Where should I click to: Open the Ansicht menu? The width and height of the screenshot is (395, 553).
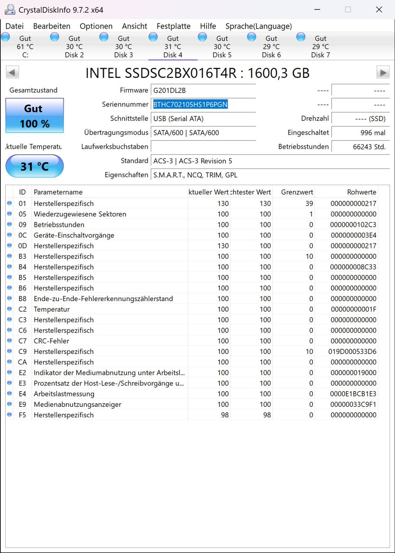tap(135, 26)
